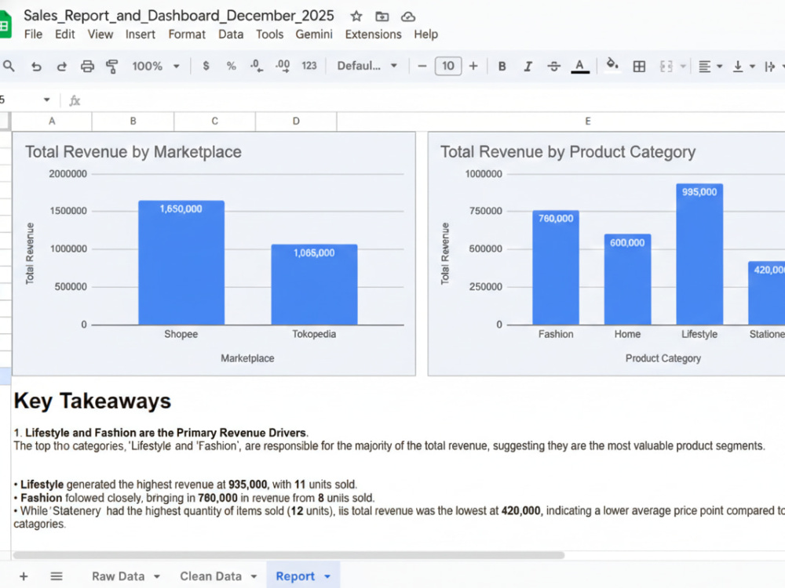Click the search menus magnifier icon

pyautogui.click(x=9, y=66)
